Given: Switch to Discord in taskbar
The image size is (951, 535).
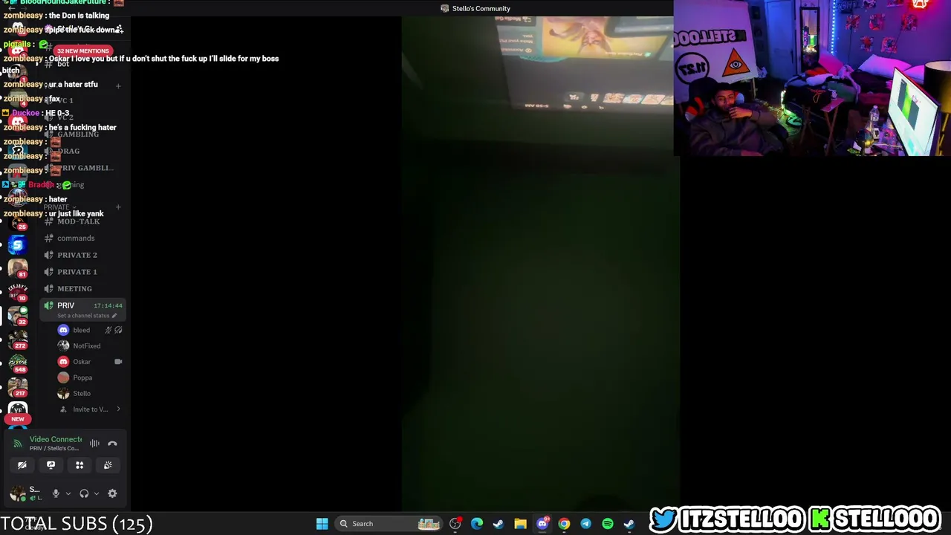Looking at the screenshot, I should click(x=542, y=524).
